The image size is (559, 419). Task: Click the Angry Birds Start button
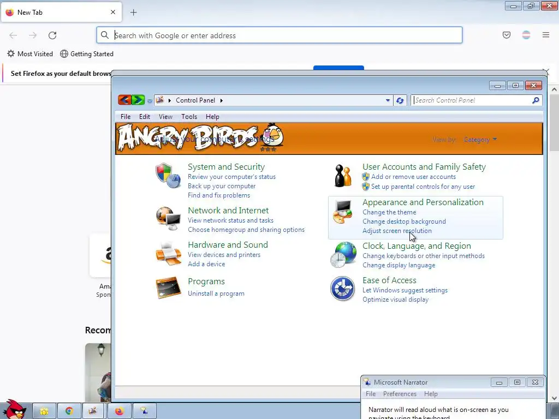(x=14, y=409)
